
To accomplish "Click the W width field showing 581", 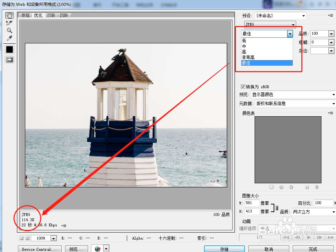I will [x=252, y=203].
